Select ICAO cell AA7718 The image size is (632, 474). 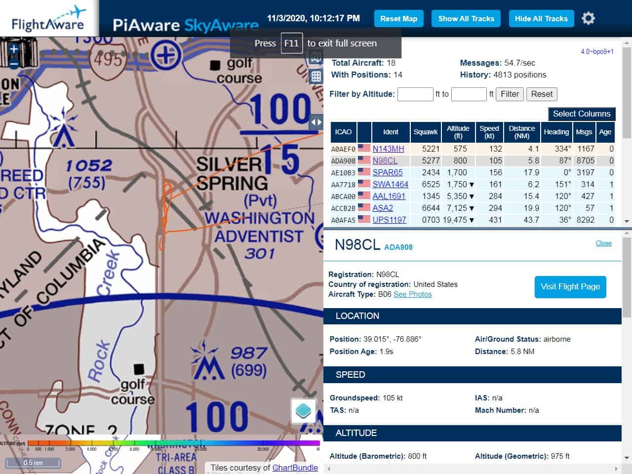click(x=343, y=184)
